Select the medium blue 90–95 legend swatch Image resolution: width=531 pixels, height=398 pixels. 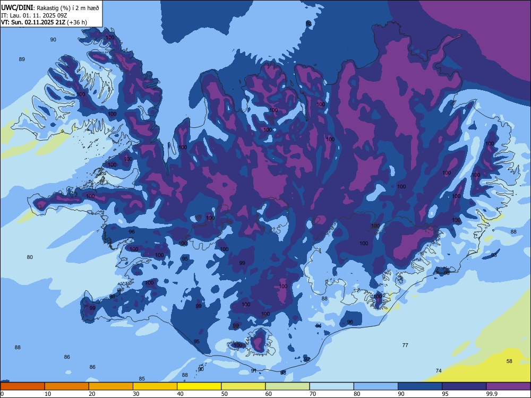point(420,386)
